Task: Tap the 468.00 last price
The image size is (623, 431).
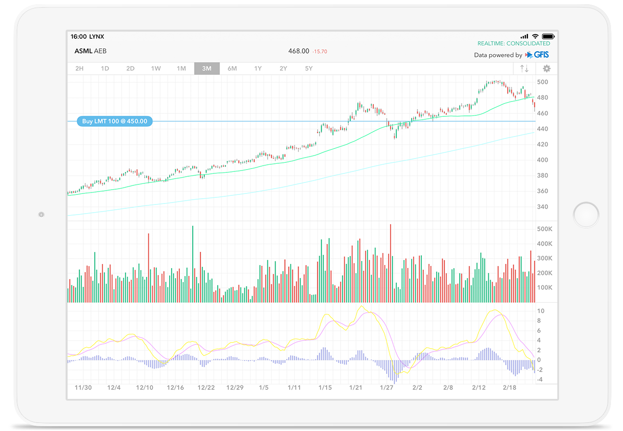Action: tap(299, 51)
